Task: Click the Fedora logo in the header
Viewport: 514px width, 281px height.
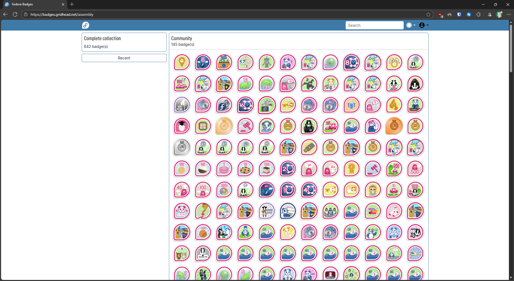Action: point(86,25)
